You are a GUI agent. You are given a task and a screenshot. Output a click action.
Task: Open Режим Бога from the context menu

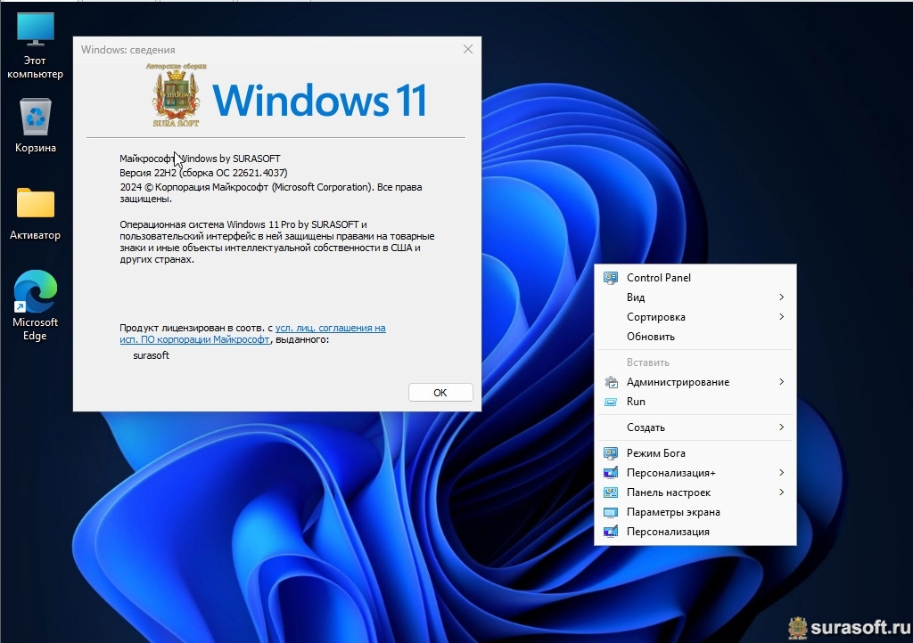695,453
